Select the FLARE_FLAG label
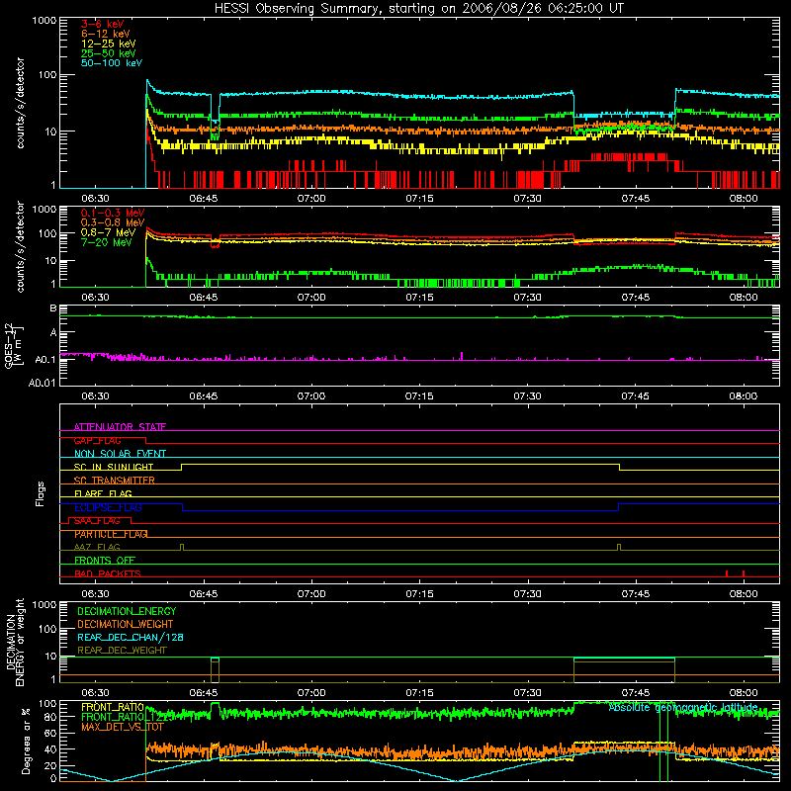The width and height of the screenshot is (791, 791). pyautogui.click(x=103, y=493)
